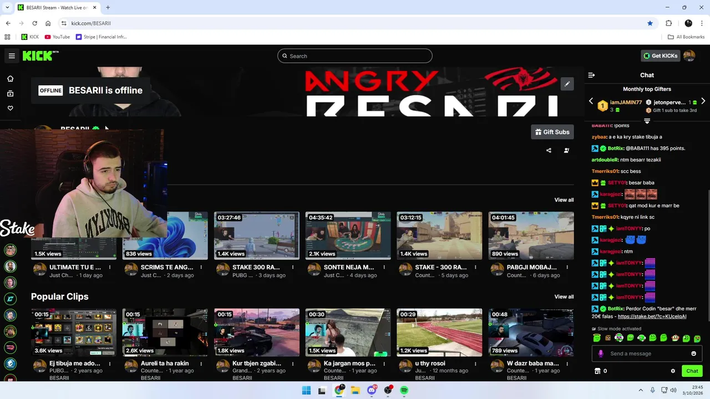Click the Search field
Viewport: 710px width, 399px height.
pos(355,56)
